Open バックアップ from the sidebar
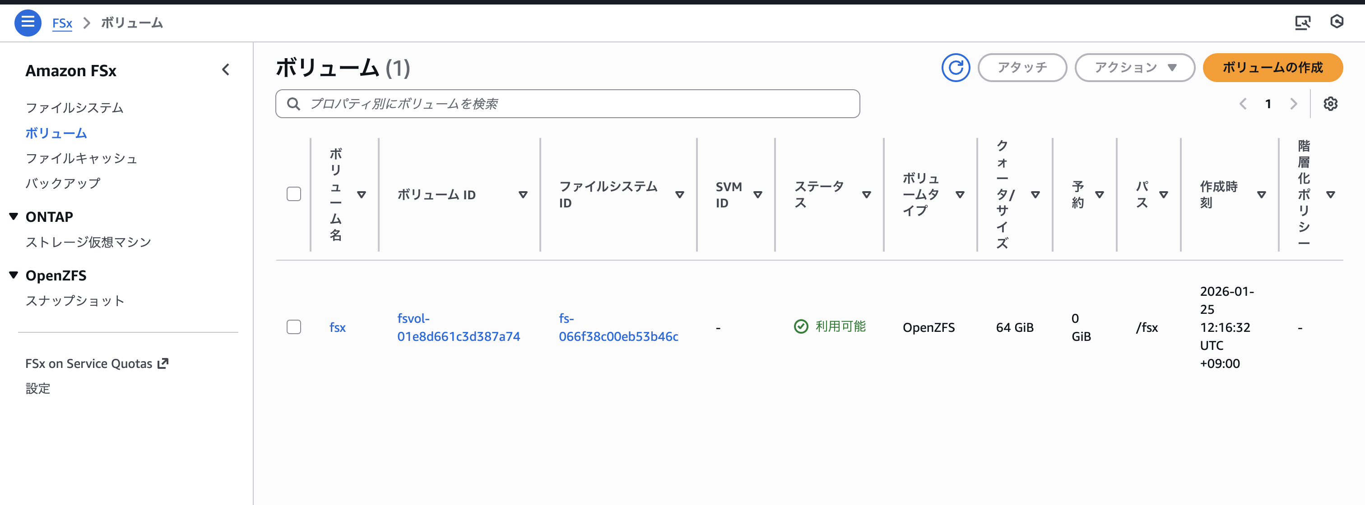This screenshot has height=505, width=1365. click(63, 183)
